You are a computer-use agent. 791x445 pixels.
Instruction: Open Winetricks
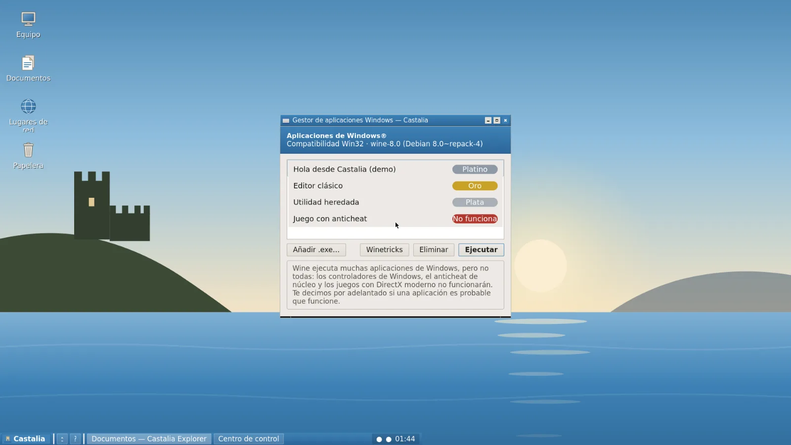385,250
